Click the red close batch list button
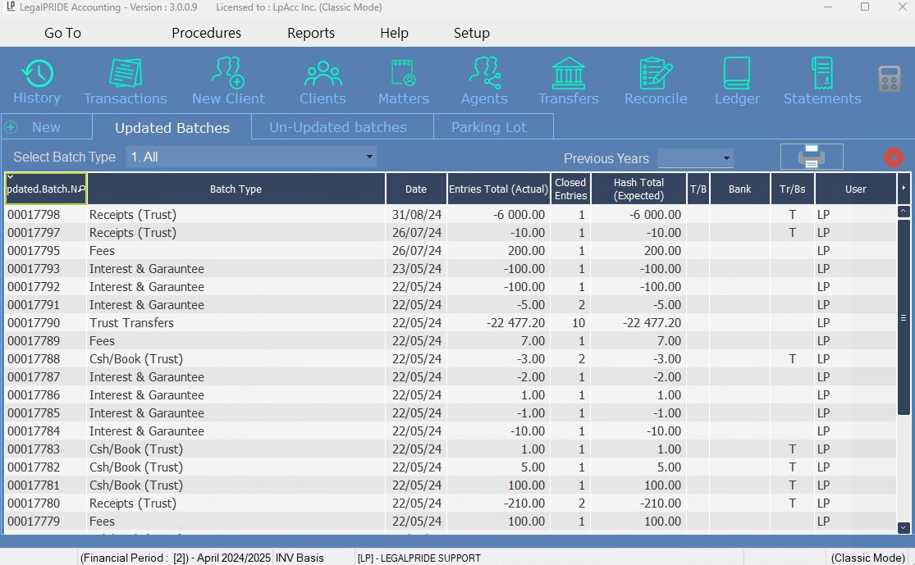The width and height of the screenshot is (915, 565). pyautogui.click(x=894, y=157)
